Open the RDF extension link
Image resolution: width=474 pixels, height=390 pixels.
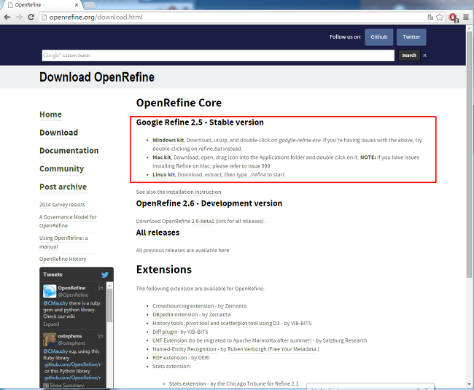pos(170,358)
